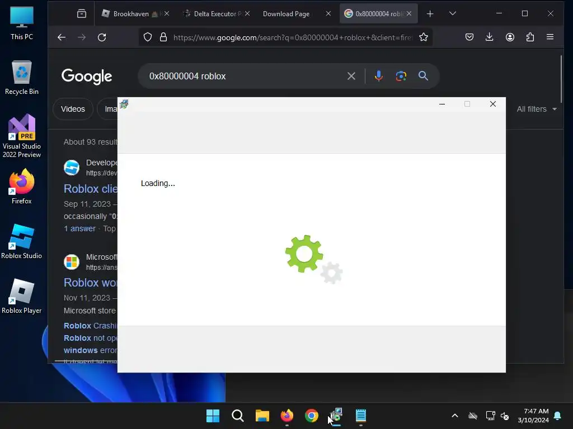The image size is (573, 429).
Task: Open the Firefox downloads panel
Action: [490, 37]
